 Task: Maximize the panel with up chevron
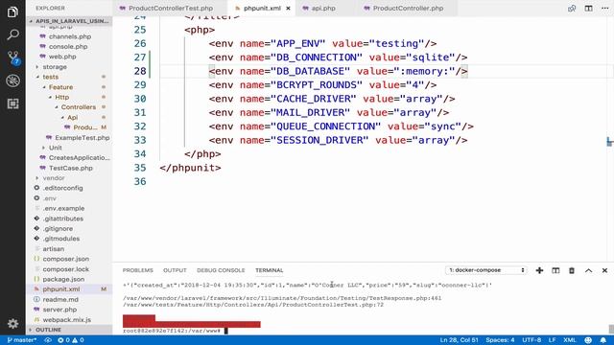[588, 270]
